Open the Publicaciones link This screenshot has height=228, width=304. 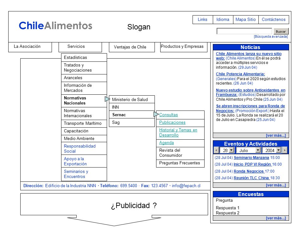[x=172, y=123]
